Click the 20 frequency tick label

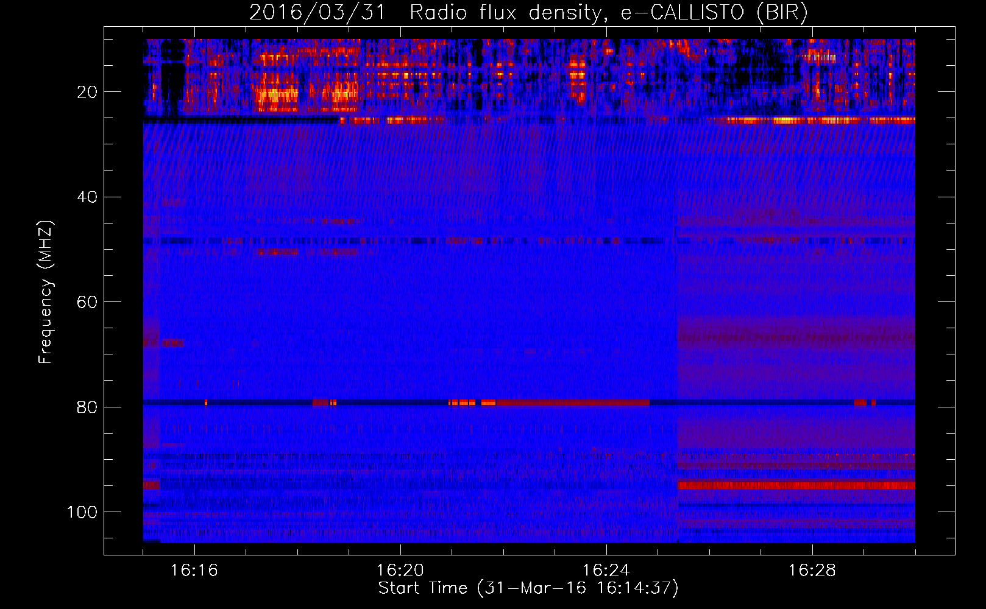(88, 92)
